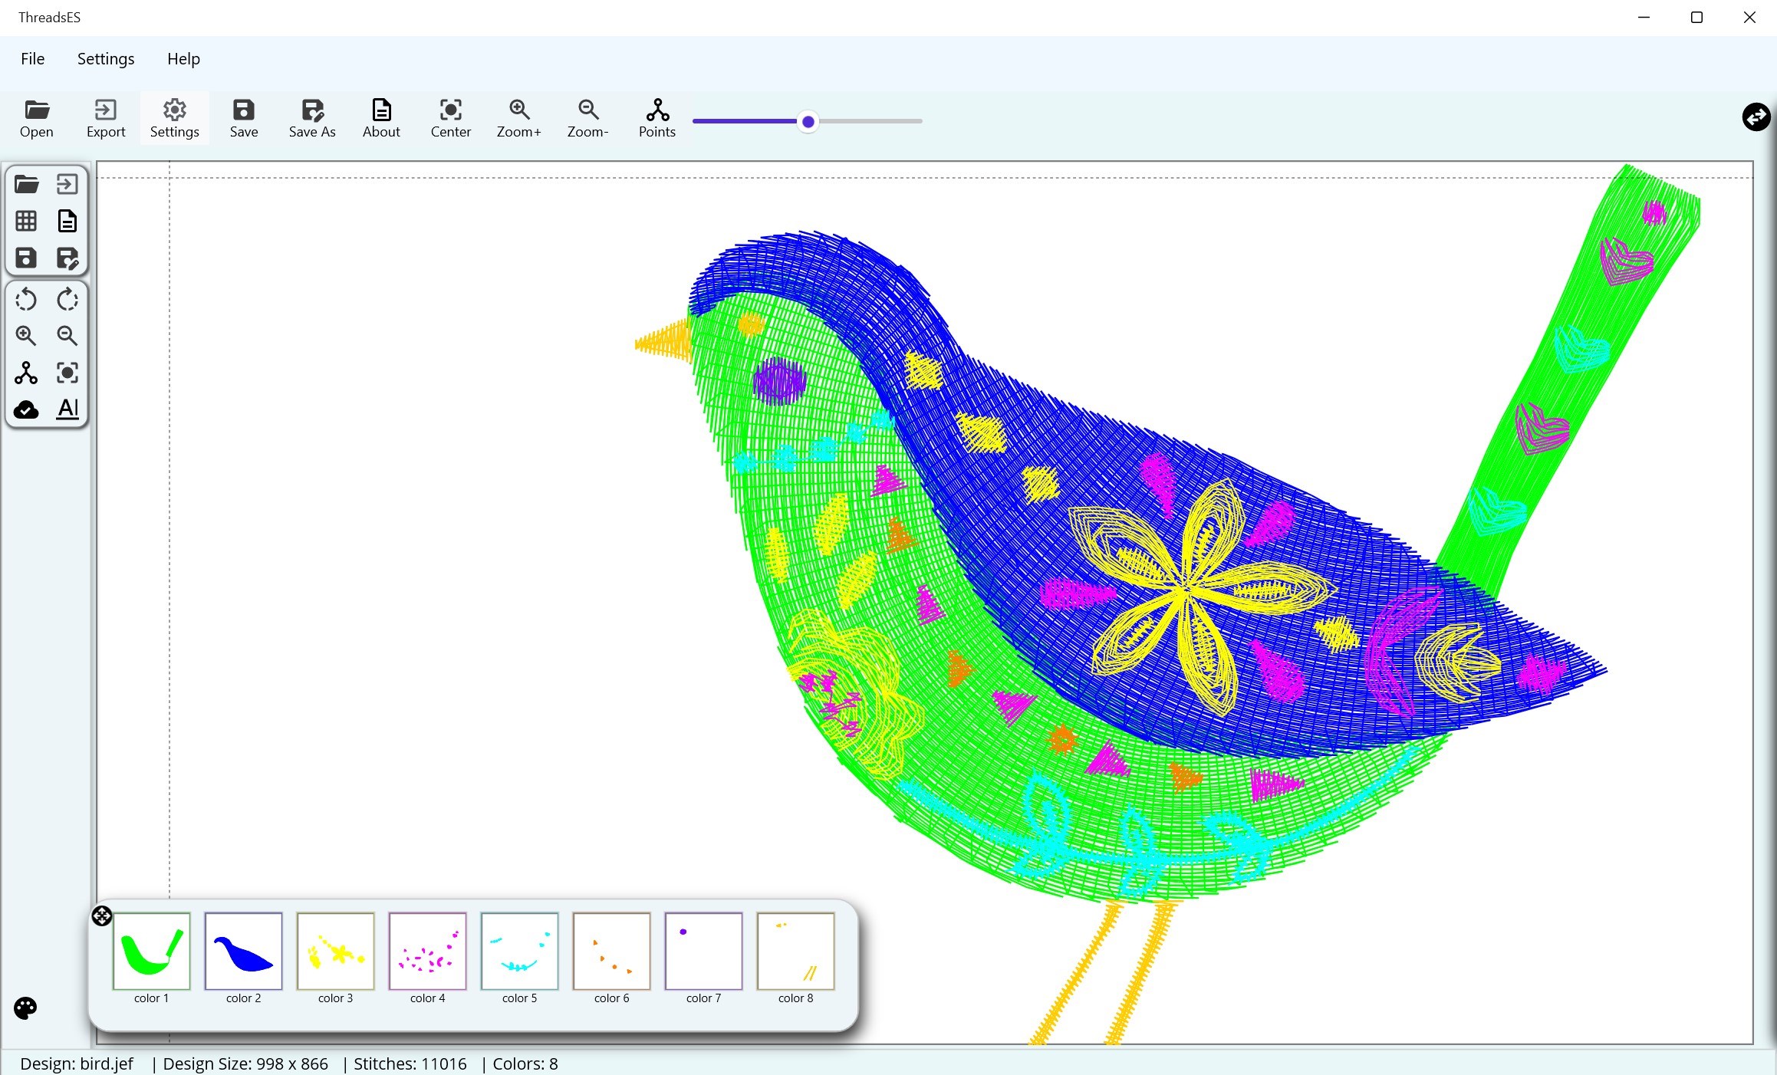Click the zoom-in magnifier in the side panel
This screenshot has width=1777, height=1075.
tap(26, 336)
